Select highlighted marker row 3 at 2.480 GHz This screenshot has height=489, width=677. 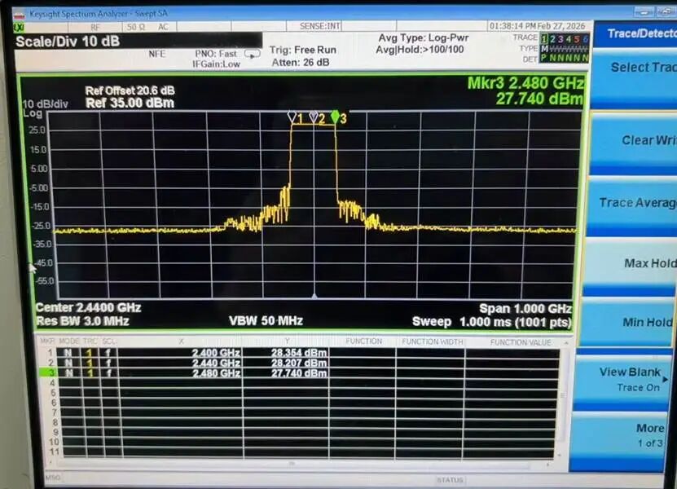click(x=300, y=372)
